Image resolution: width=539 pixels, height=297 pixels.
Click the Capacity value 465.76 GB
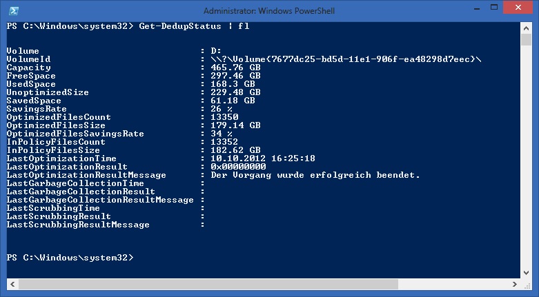[x=234, y=68]
